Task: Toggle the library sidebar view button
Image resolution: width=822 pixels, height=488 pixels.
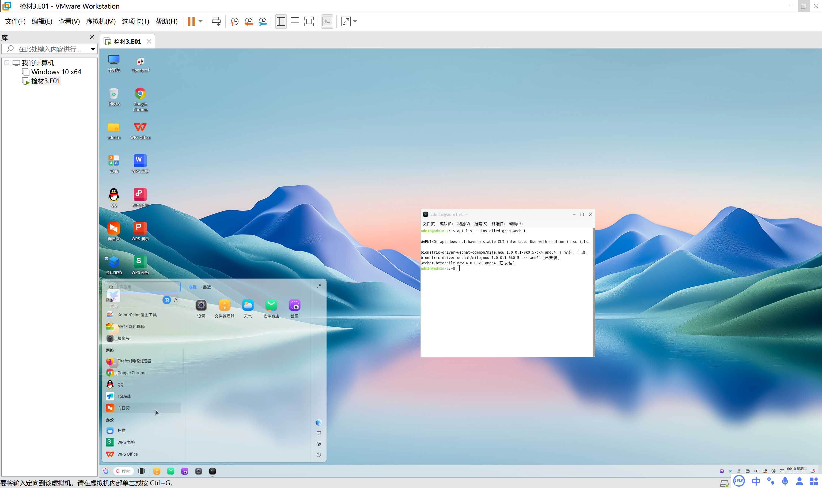Action: (x=281, y=21)
